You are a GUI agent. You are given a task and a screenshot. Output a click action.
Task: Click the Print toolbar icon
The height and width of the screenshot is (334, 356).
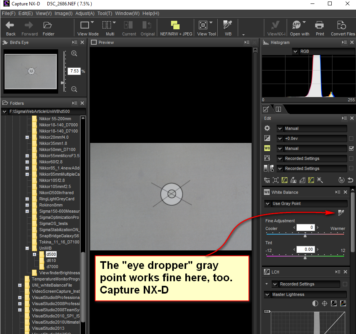click(x=319, y=25)
